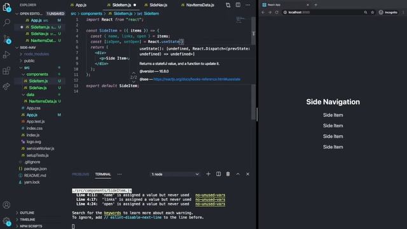This screenshot has width=407, height=229.
Task: Open the panel overflow ellipsis menu
Action: pos(120,174)
